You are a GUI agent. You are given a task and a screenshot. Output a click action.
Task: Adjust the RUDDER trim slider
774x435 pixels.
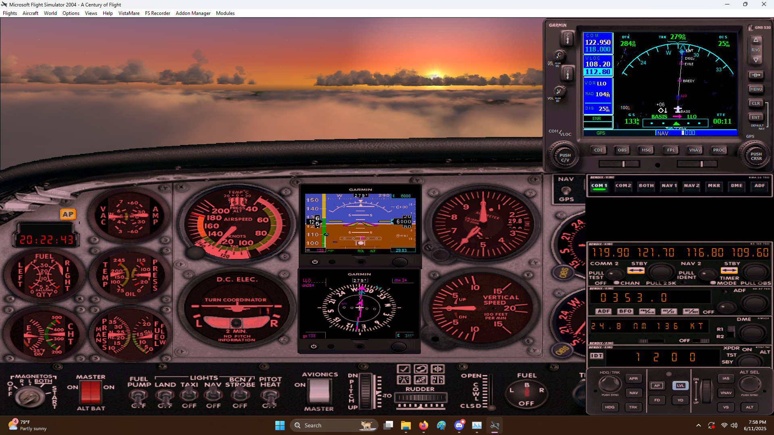point(421,398)
